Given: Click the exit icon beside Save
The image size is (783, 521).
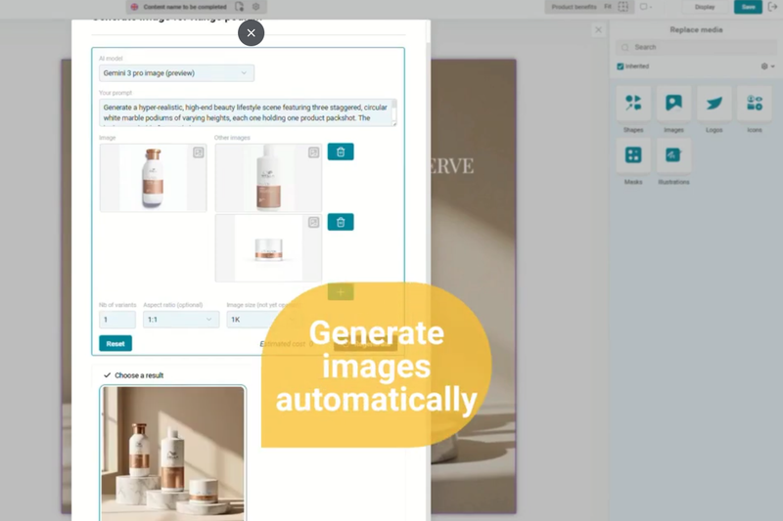Looking at the screenshot, I should click(772, 7).
